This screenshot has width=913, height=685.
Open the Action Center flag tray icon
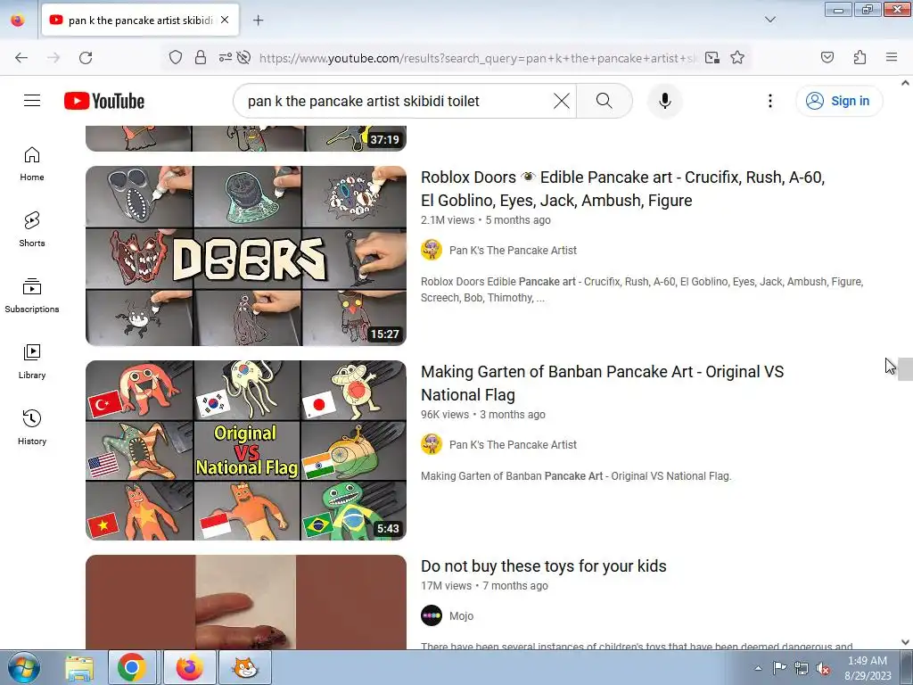[x=779, y=669]
